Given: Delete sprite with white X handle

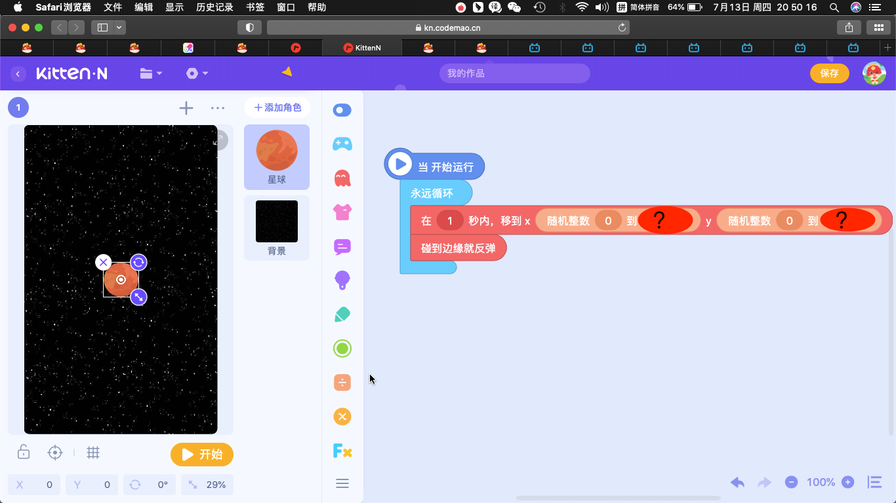Looking at the screenshot, I should [x=103, y=262].
